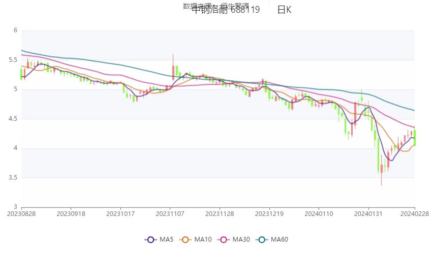The image size is (432, 263).
Task: Select the 20231219 date axis label
Action: 269,214
